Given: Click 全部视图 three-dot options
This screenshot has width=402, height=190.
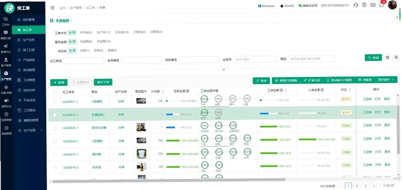Looking at the screenshot, I should tap(71, 21).
